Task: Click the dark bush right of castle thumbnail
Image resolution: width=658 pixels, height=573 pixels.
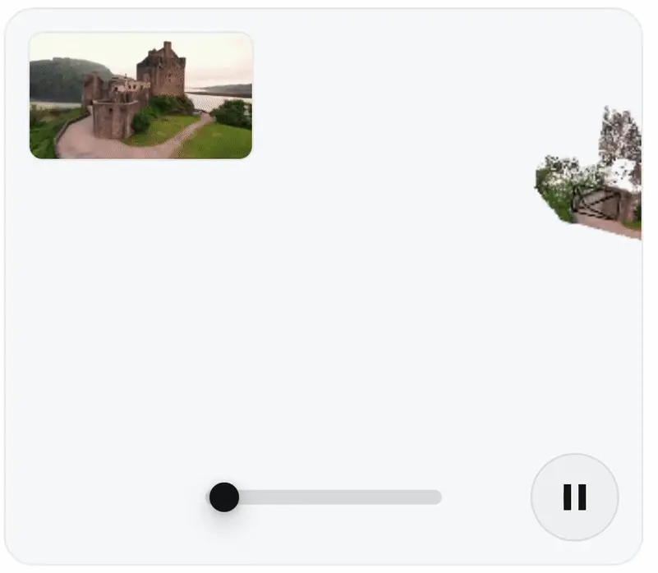Action: (232, 114)
